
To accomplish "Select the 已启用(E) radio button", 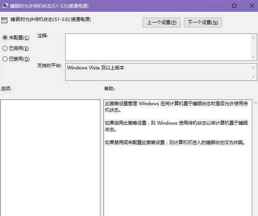I will pos(5,48).
